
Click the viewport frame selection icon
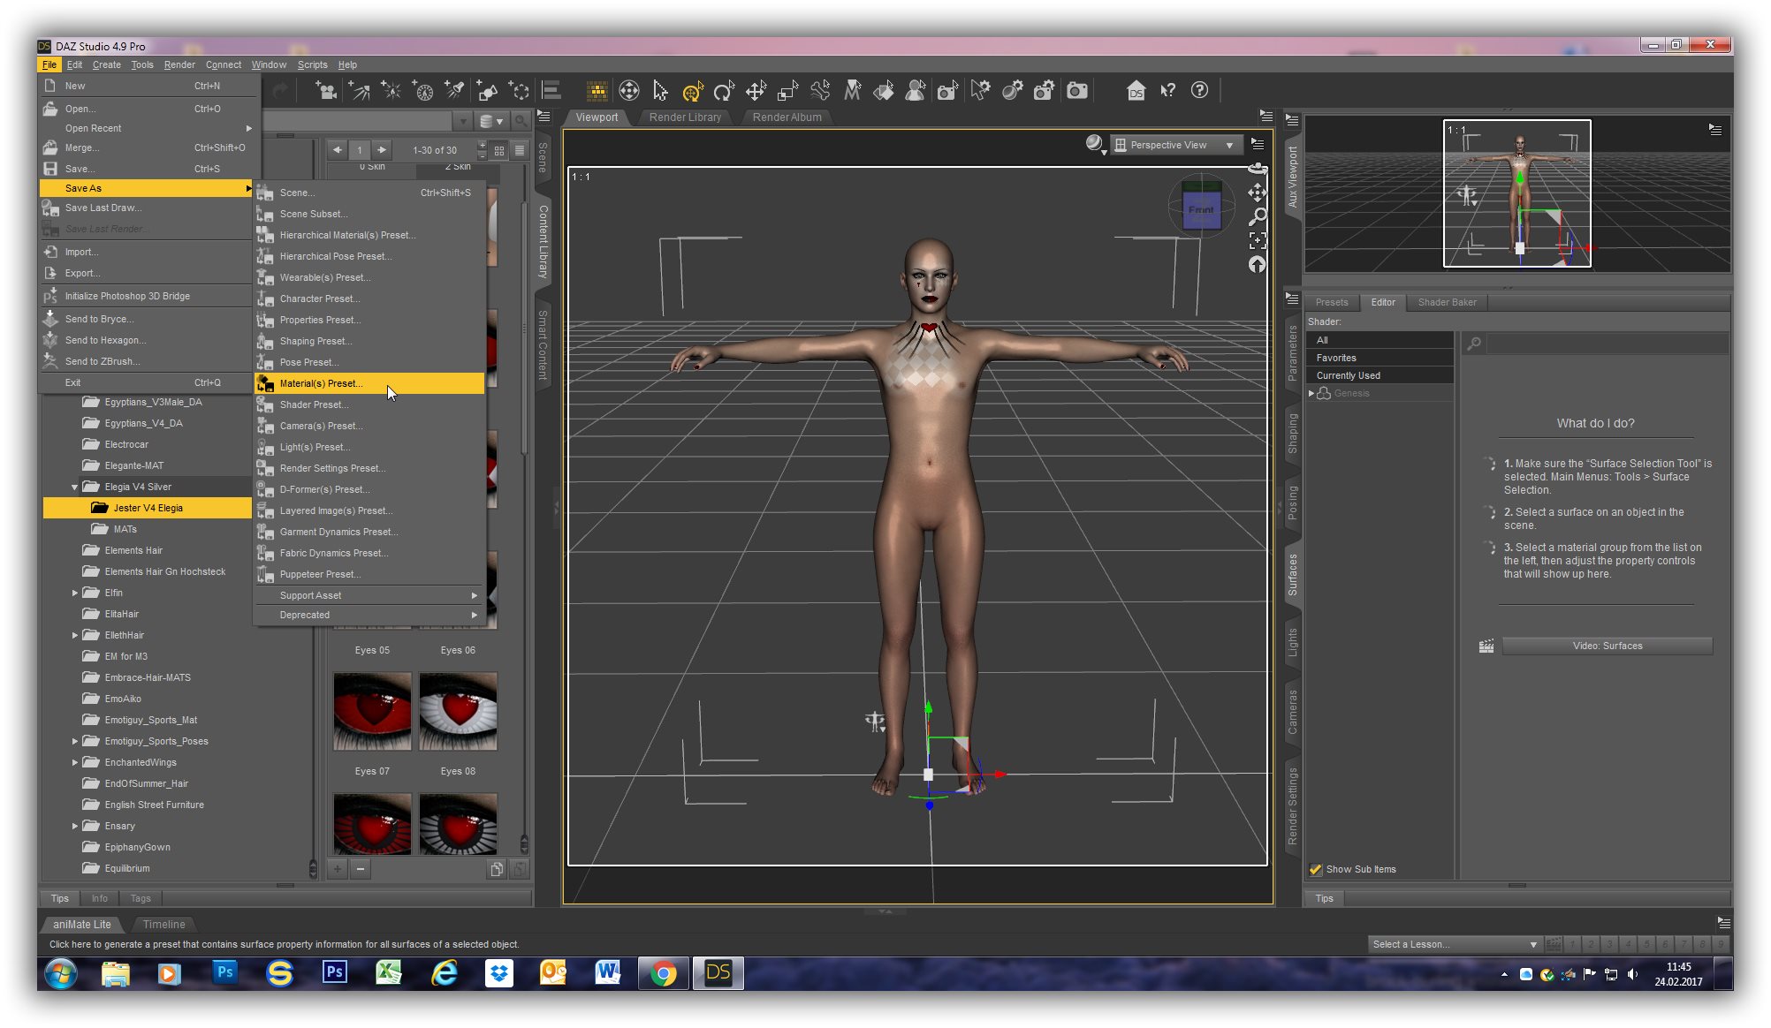click(x=1258, y=240)
